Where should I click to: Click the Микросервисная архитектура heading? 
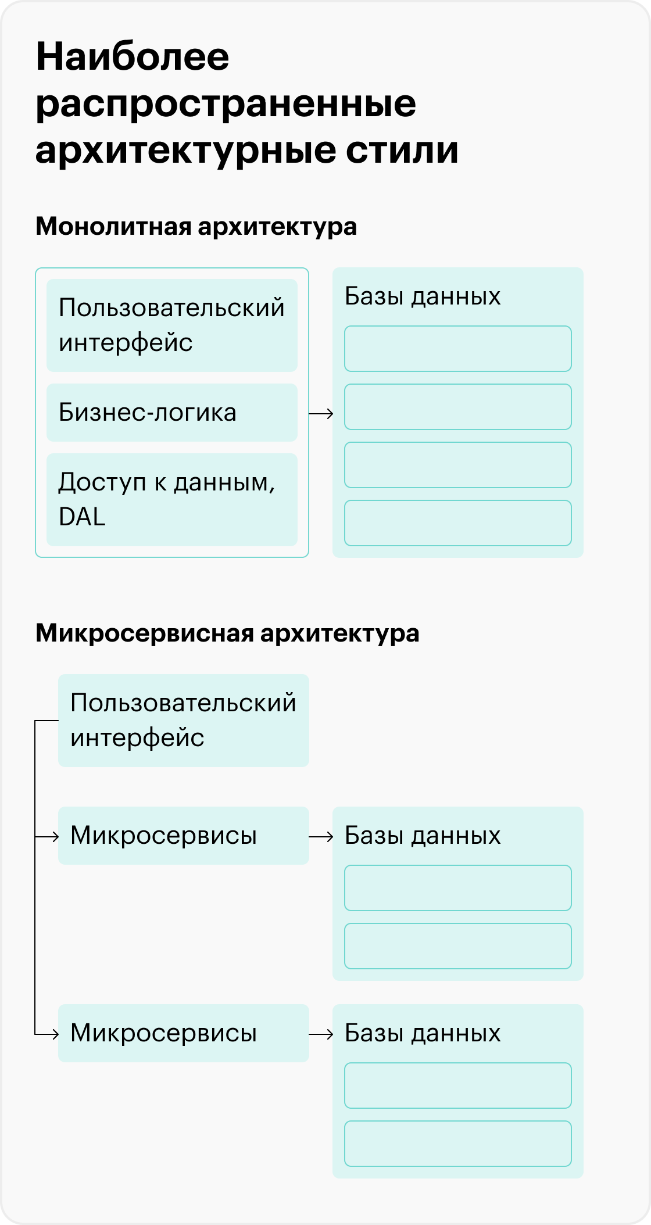click(x=227, y=633)
